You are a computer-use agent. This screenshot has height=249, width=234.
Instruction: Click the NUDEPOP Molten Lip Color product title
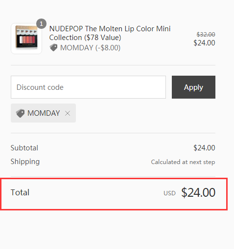110,33
